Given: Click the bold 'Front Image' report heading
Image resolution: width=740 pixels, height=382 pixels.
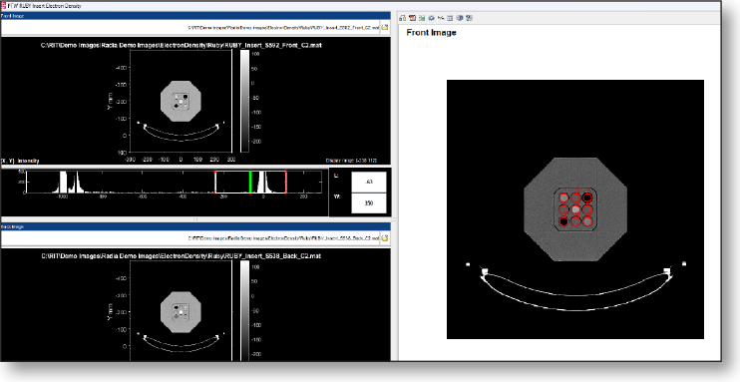Looking at the screenshot, I should pyautogui.click(x=432, y=33).
